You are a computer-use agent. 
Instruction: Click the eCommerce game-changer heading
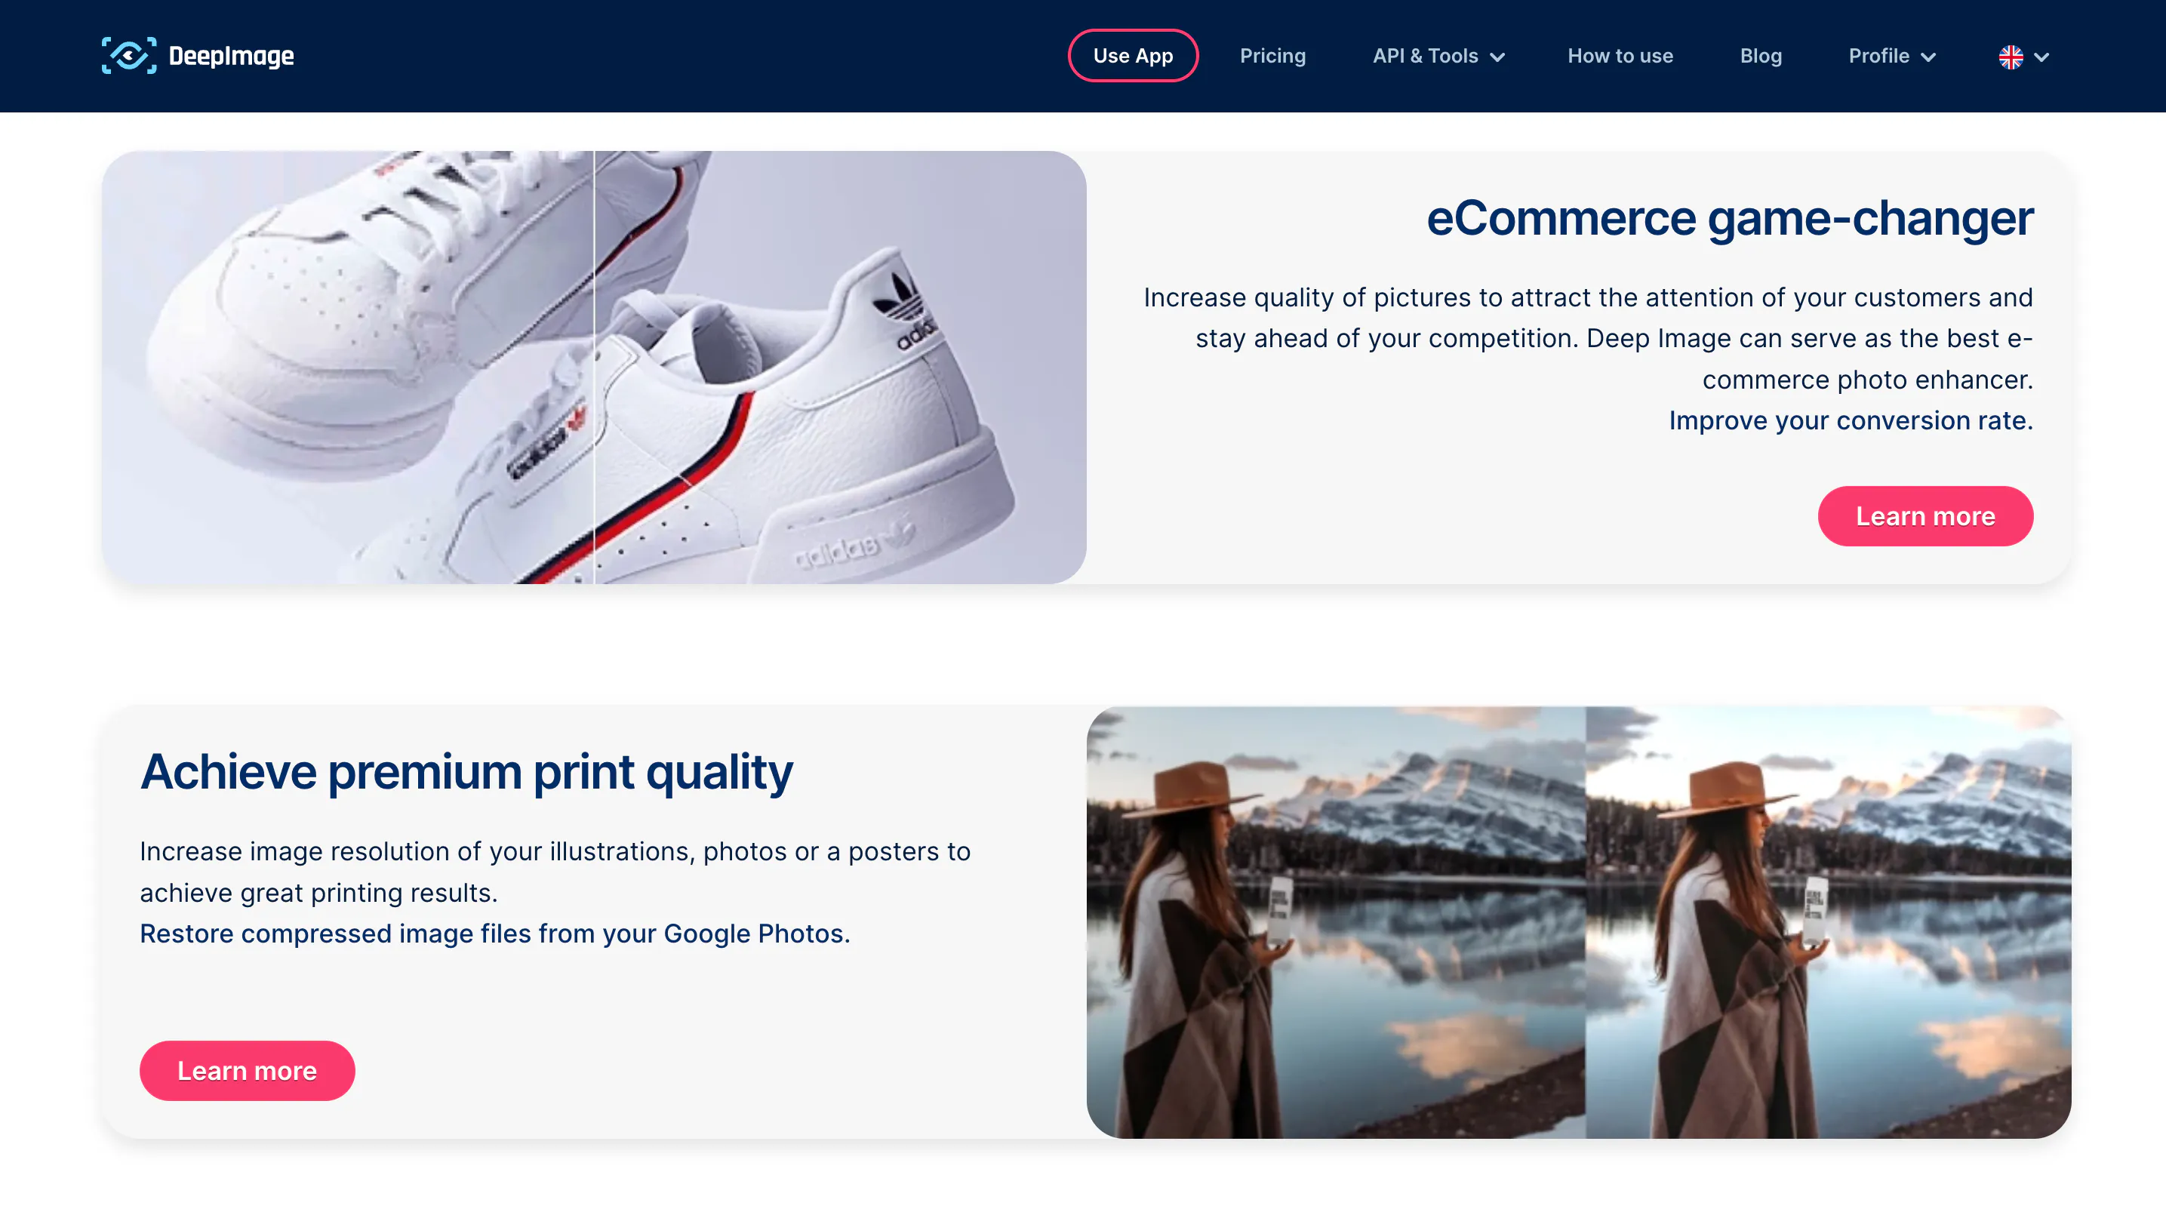[x=1729, y=218]
